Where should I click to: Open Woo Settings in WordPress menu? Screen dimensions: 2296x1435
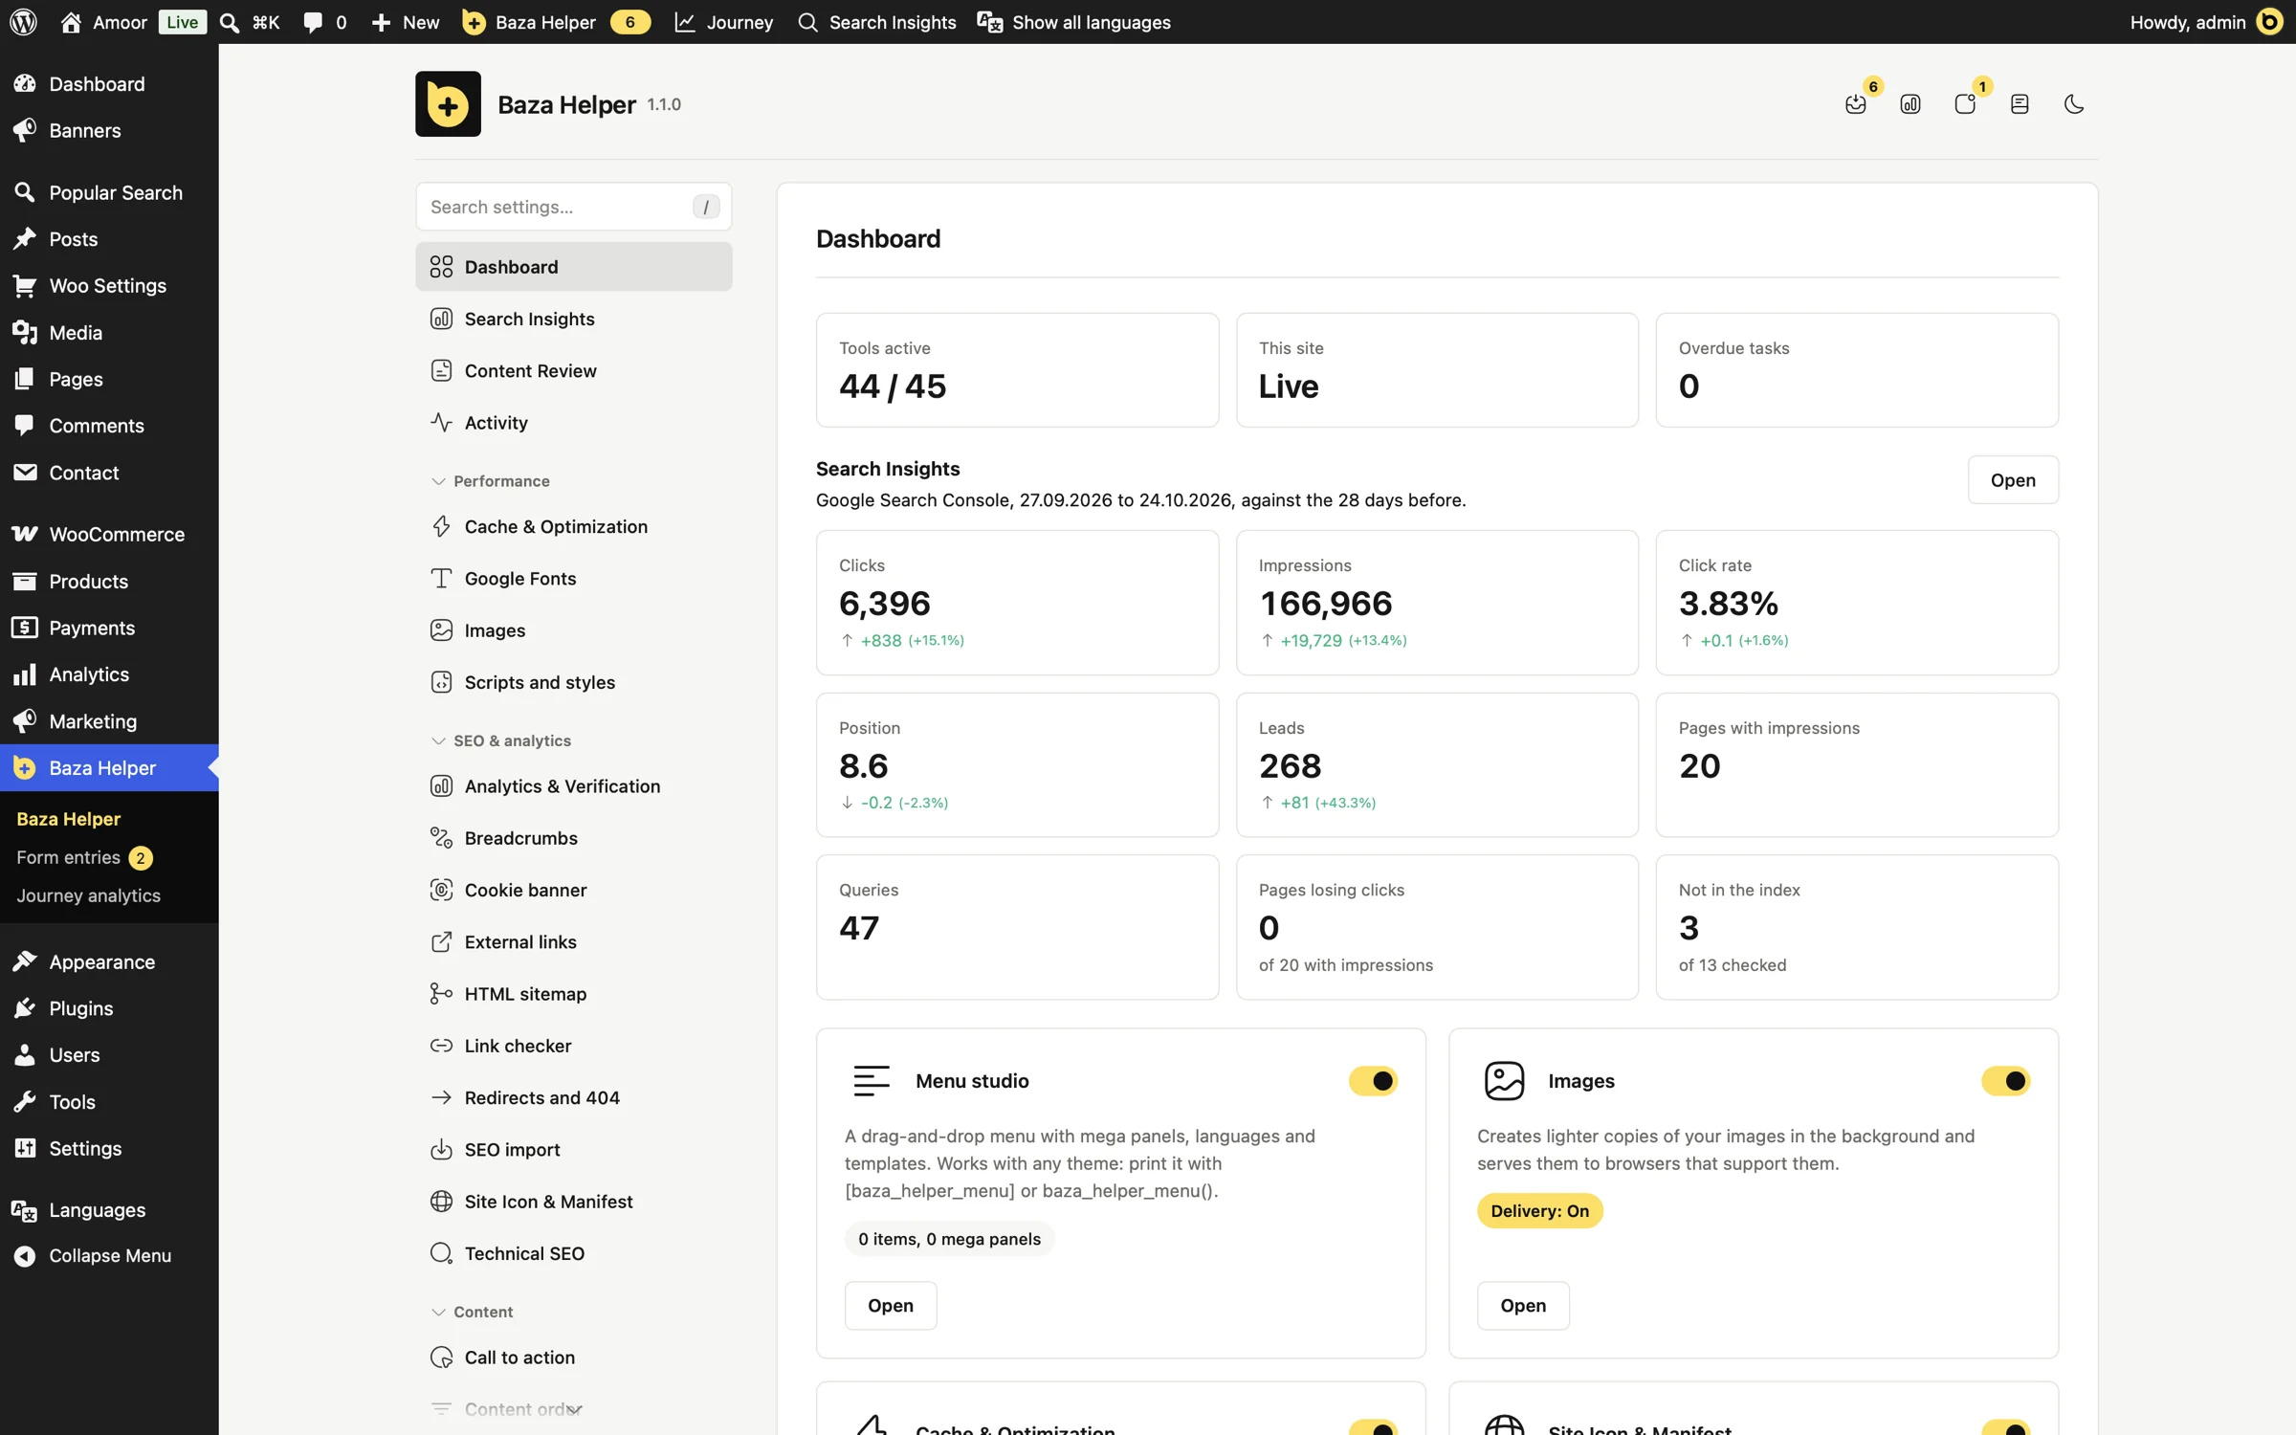109,285
